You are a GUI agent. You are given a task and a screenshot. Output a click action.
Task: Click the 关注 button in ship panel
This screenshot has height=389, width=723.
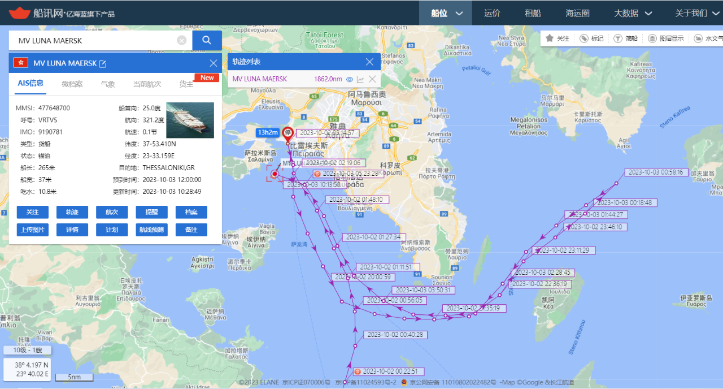point(33,212)
